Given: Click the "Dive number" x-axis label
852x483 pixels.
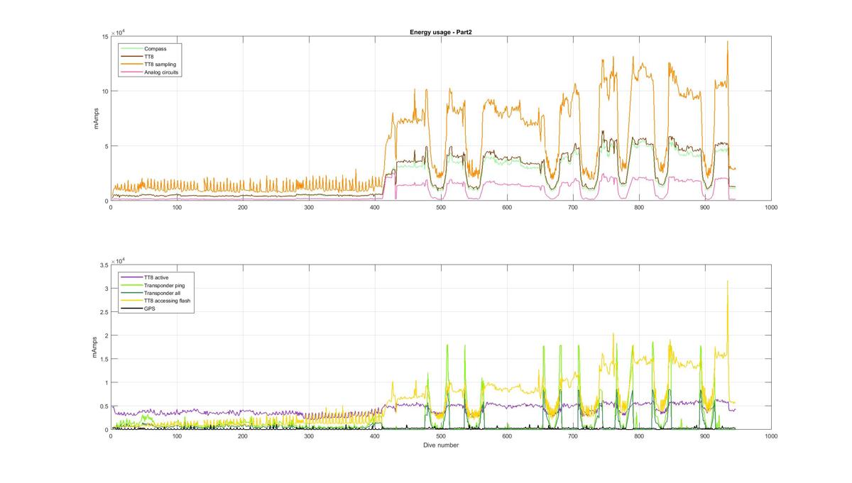Looking at the screenshot, I should click(x=441, y=445).
